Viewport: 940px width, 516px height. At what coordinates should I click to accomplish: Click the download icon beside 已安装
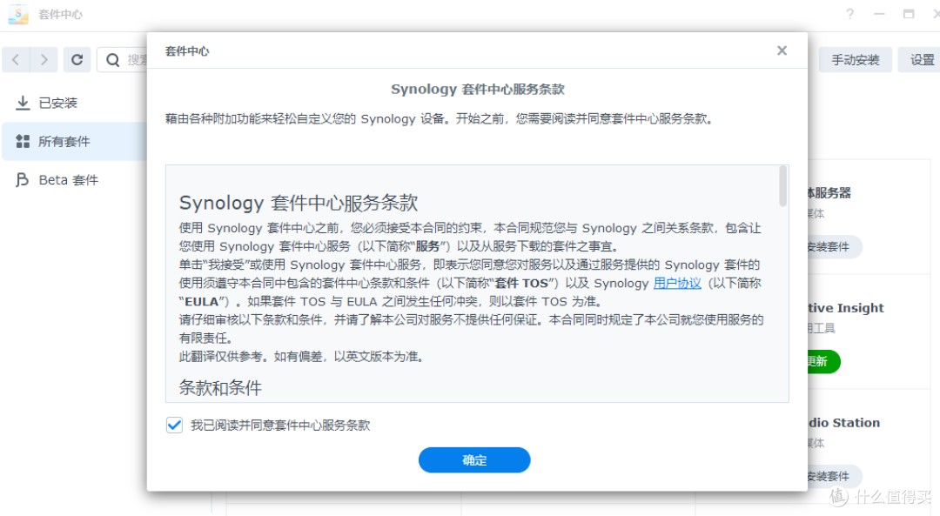(x=23, y=103)
